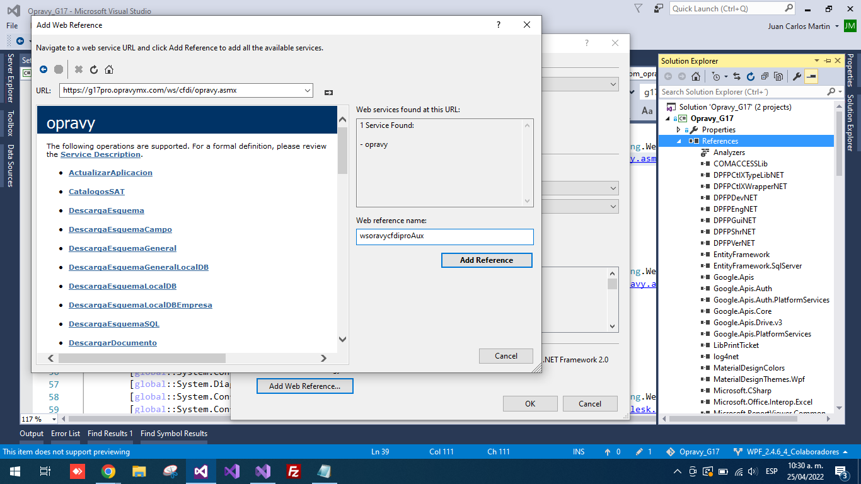
Task: Click the unpushed commits arrow indicator in status bar
Action: point(612,452)
